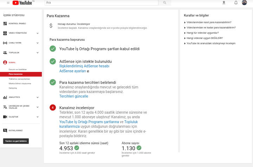
Task: Expand 'Videolarımdan ne kadar para kazanabilirim?' triangle
Action: click(x=185, y=28)
